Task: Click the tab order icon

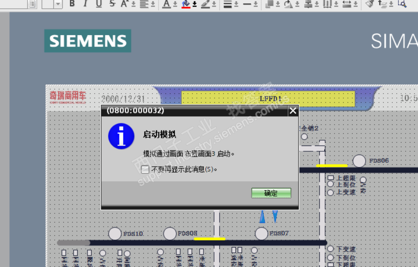Action: pos(382,4)
